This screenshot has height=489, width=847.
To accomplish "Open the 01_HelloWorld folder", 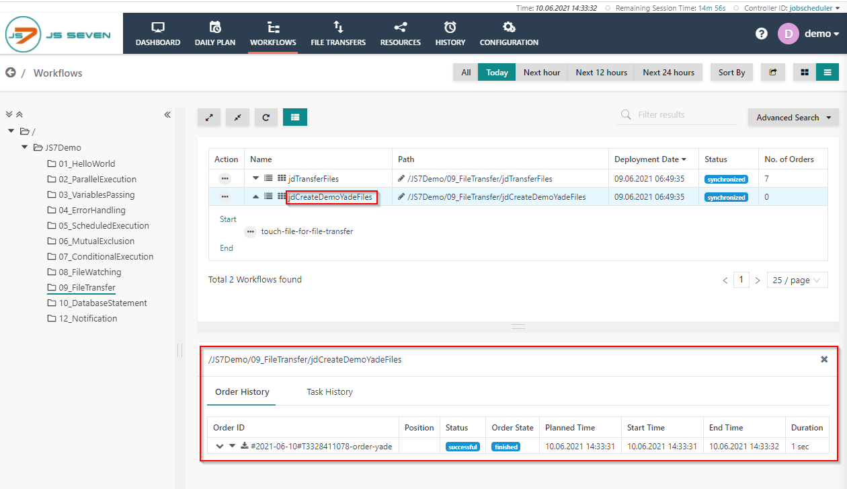I will 81,163.
